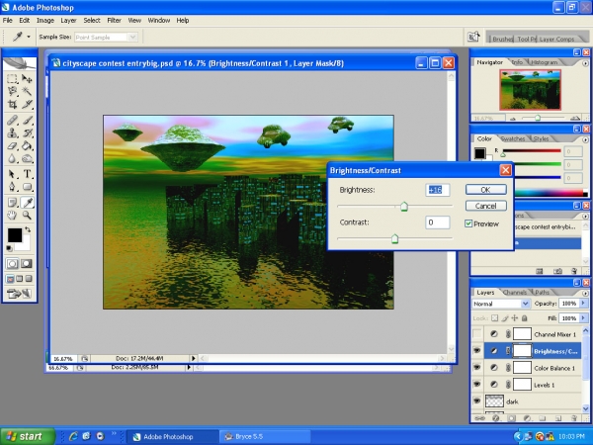Select the Blur tool

(12, 158)
